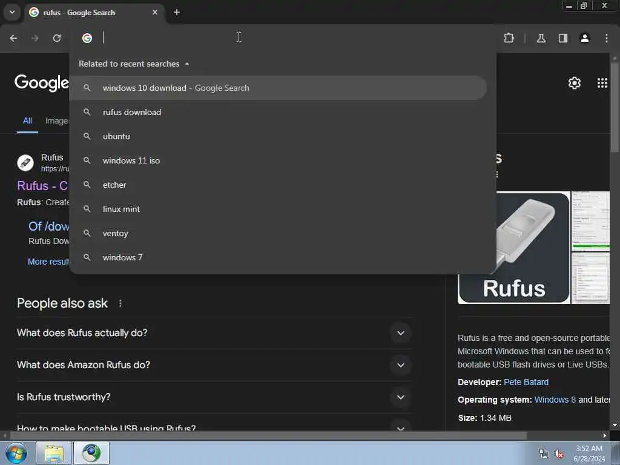
Task: Open the Google apps grid icon
Action: tap(602, 83)
